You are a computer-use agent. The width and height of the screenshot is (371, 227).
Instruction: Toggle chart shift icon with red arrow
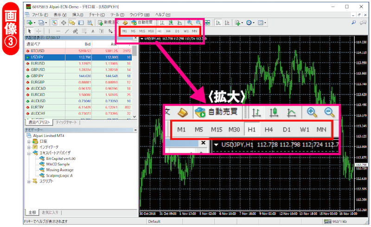tap(227, 23)
